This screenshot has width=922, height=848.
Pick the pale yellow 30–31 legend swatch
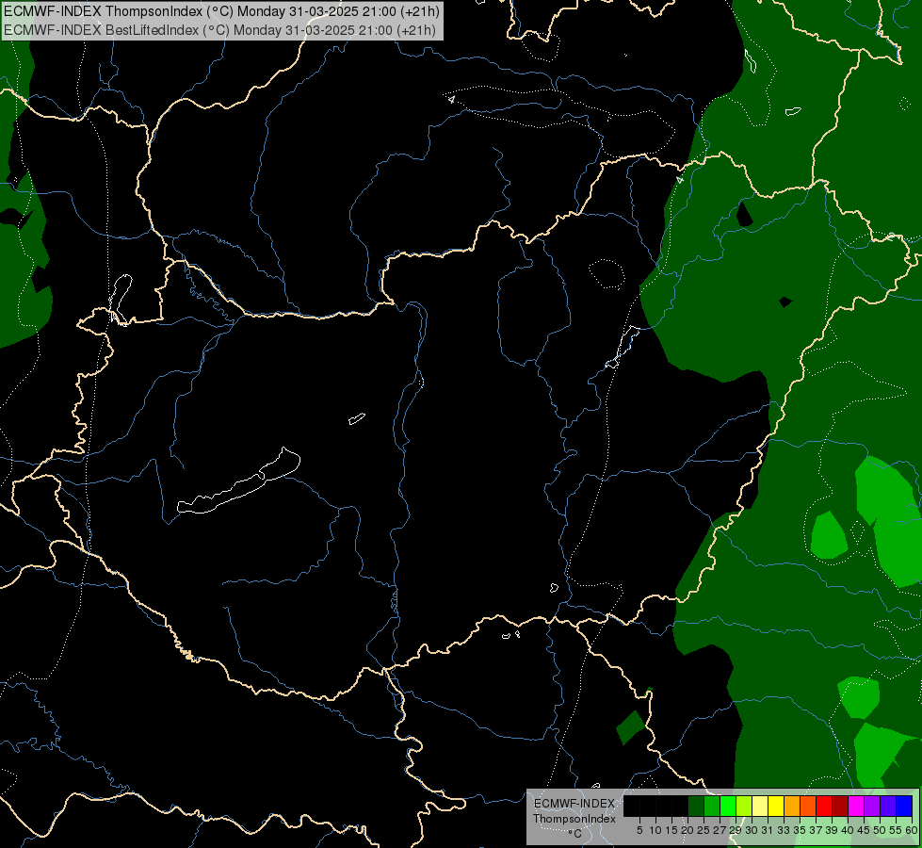(760, 807)
